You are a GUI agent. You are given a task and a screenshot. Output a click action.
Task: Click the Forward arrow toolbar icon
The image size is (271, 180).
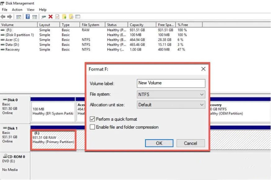click(10, 17)
